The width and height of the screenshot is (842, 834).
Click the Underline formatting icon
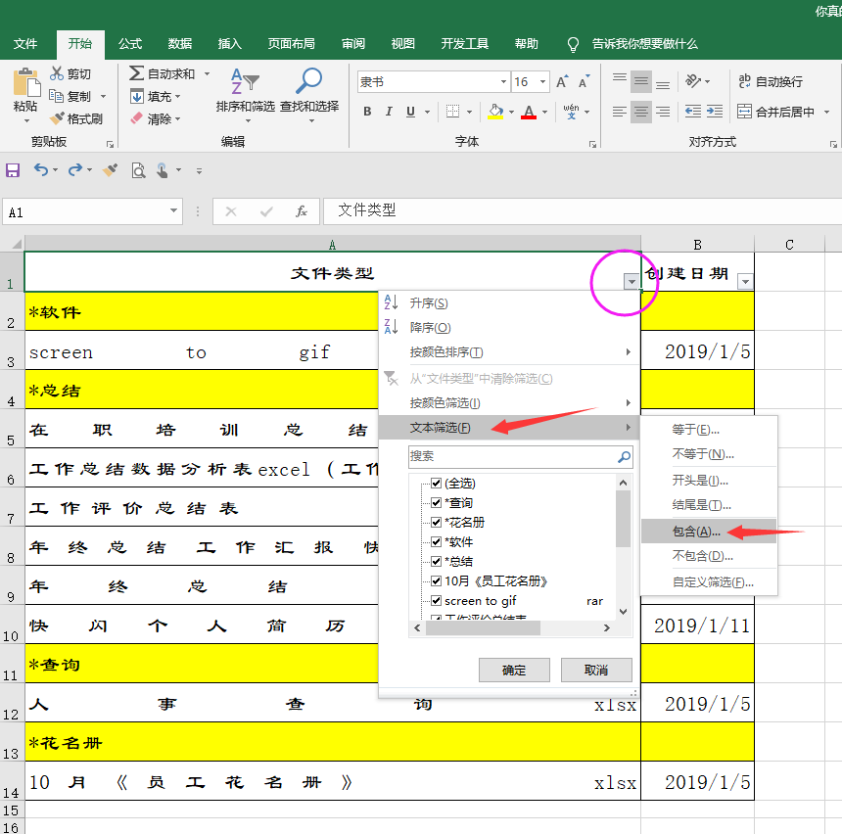tap(410, 112)
